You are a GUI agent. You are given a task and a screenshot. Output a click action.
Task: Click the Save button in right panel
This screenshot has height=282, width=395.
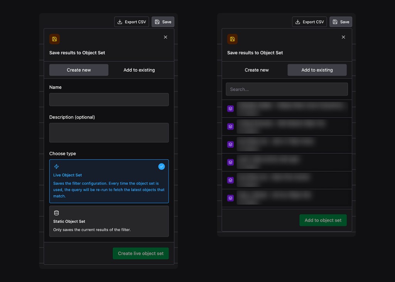pos(341,22)
